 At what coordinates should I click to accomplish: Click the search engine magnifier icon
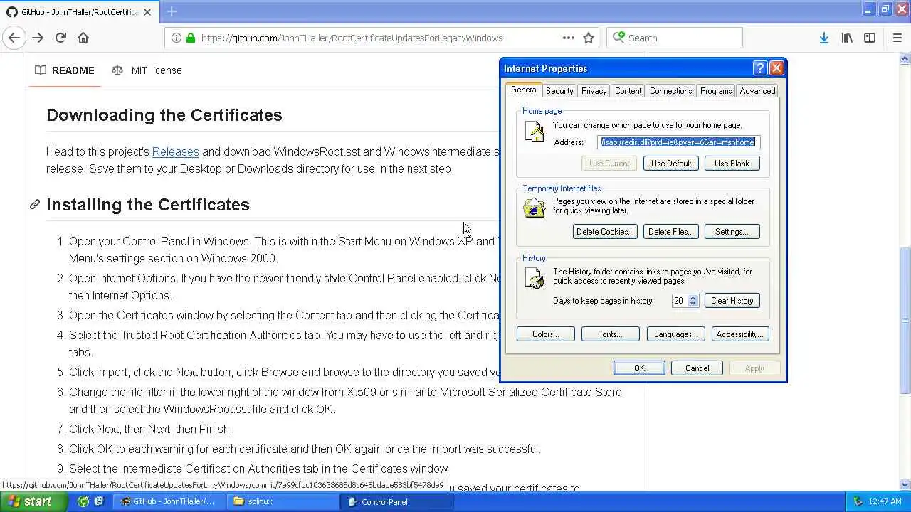click(x=619, y=38)
